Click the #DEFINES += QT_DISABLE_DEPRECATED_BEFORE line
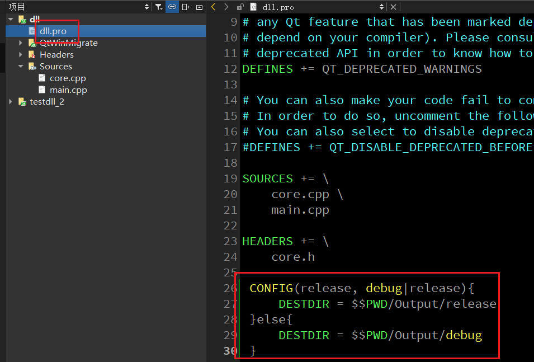This screenshot has width=534, height=362. [388, 148]
